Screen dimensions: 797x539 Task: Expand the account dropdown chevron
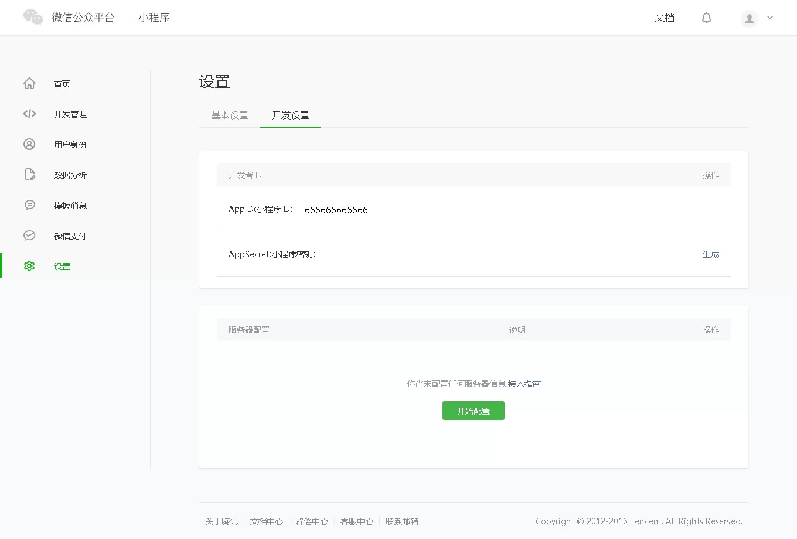tap(770, 18)
